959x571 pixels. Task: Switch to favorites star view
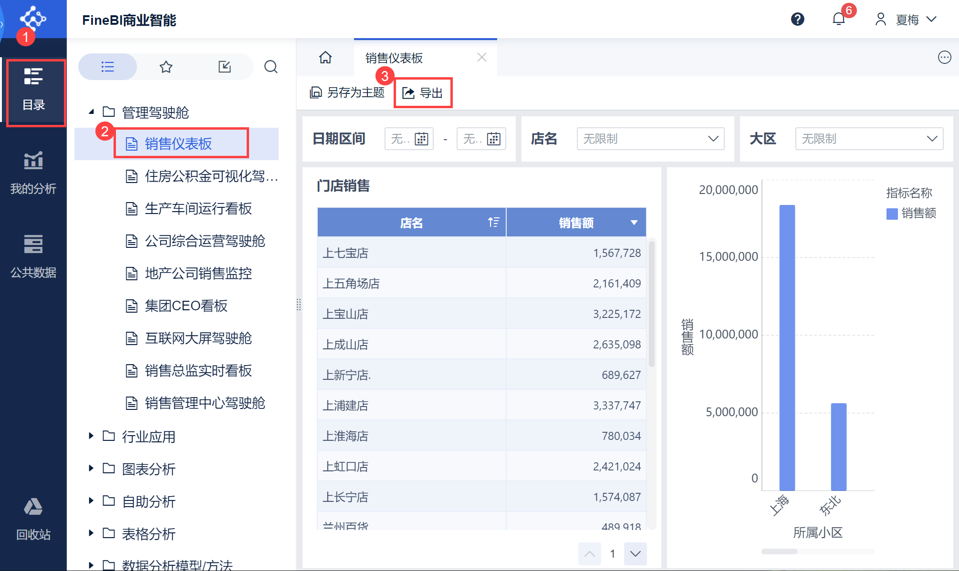point(166,67)
